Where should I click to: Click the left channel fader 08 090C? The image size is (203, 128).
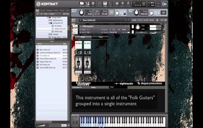pyautogui.click(x=78, y=63)
